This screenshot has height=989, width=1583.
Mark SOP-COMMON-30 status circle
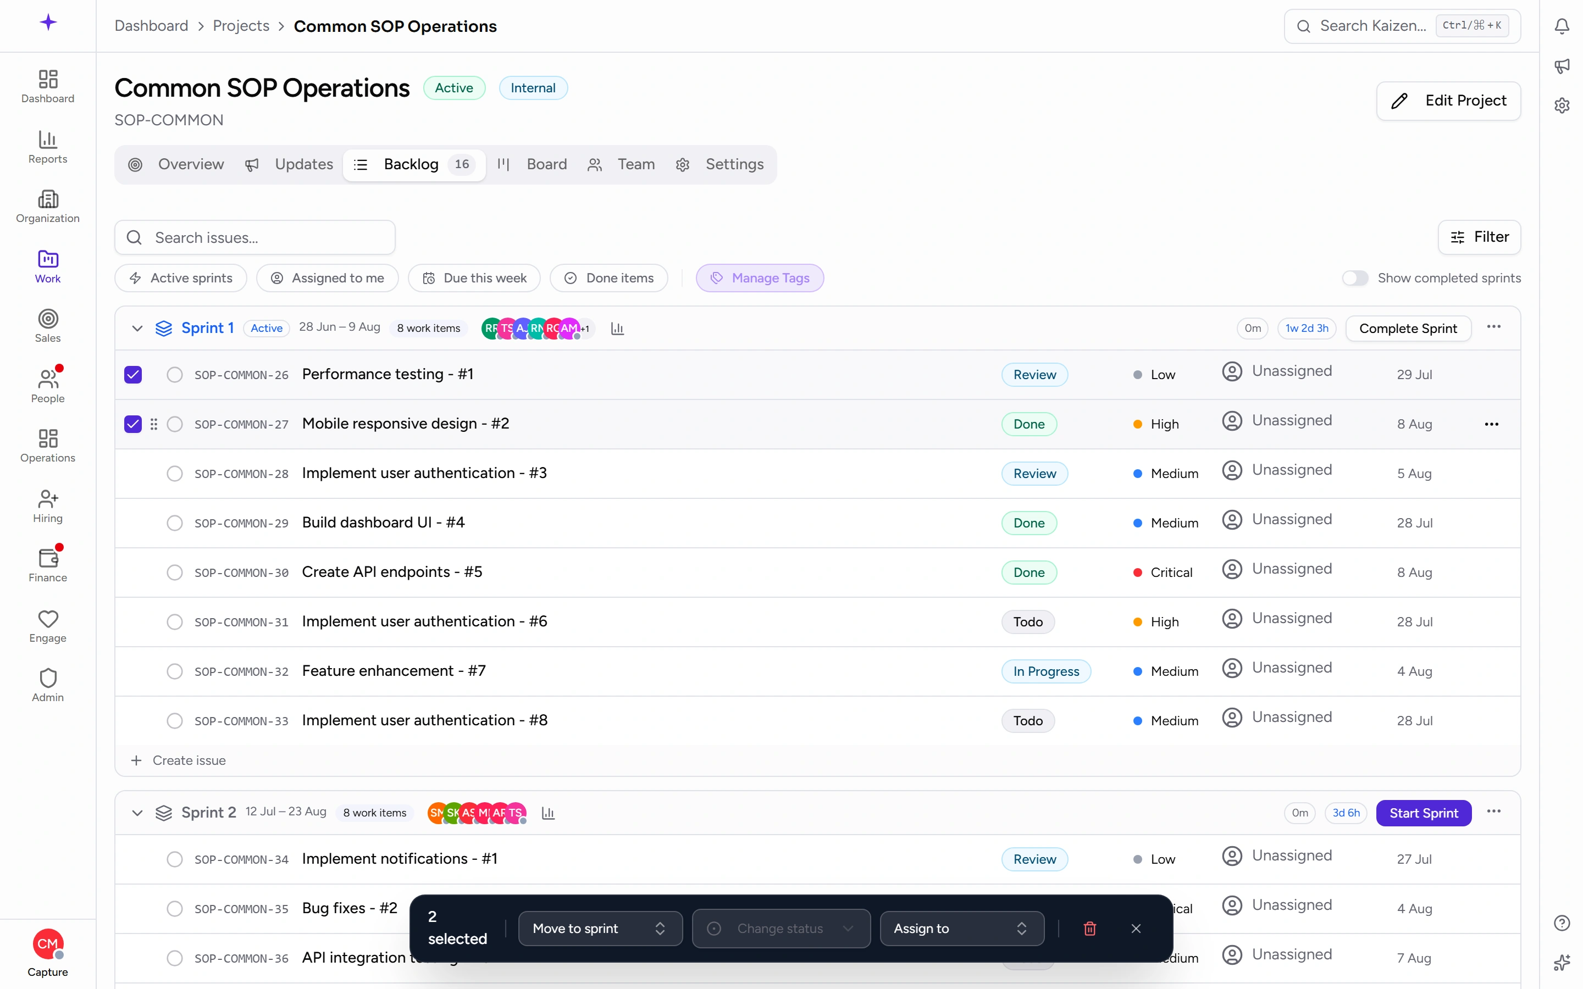point(175,573)
